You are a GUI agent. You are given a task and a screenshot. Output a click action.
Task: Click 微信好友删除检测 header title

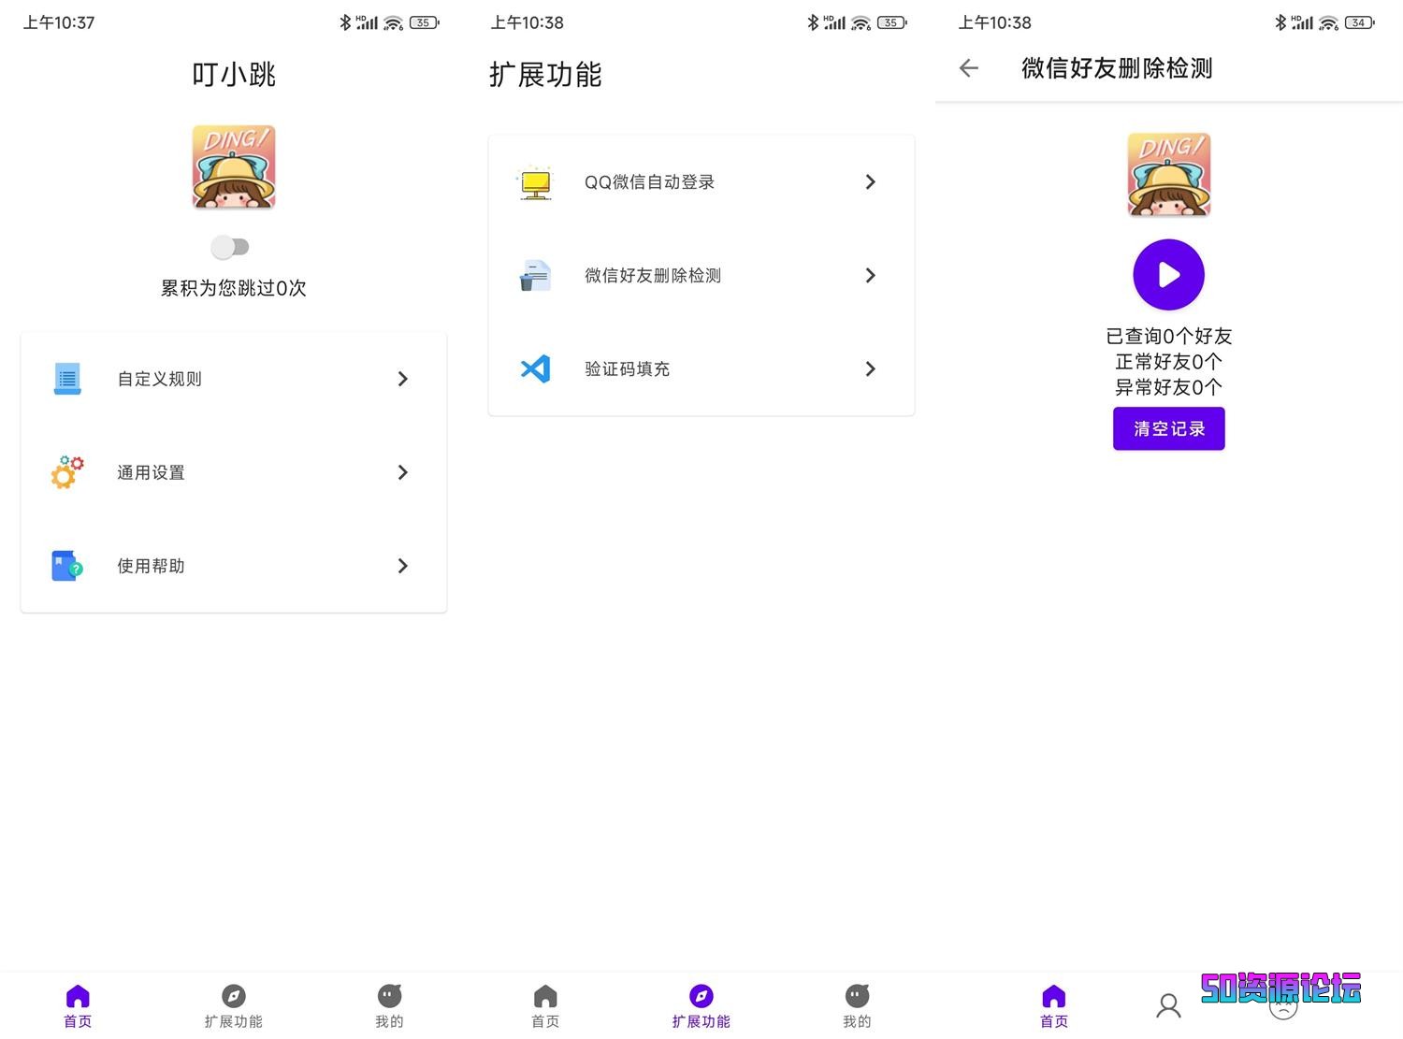pyautogui.click(x=1117, y=67)
